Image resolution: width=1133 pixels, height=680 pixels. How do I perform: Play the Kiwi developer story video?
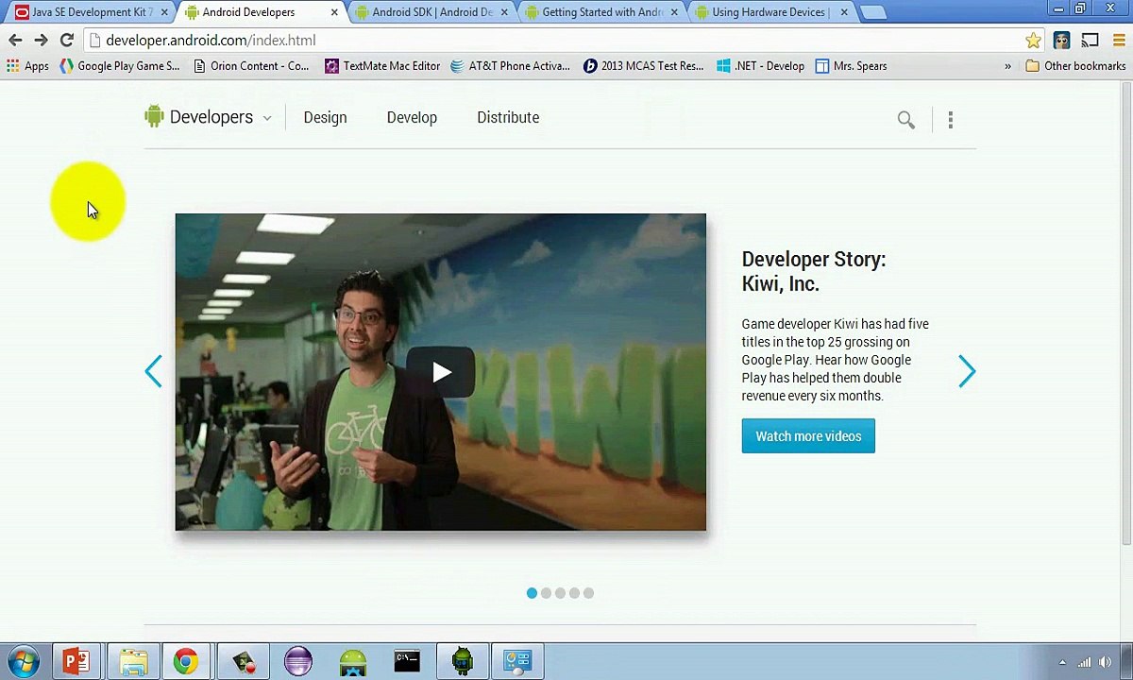pos(441,372)
